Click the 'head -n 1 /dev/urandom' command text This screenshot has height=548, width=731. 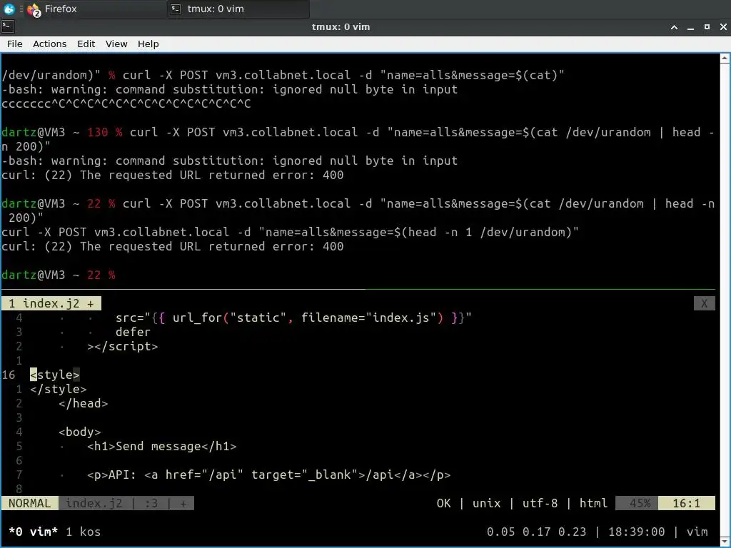point(486,232)
